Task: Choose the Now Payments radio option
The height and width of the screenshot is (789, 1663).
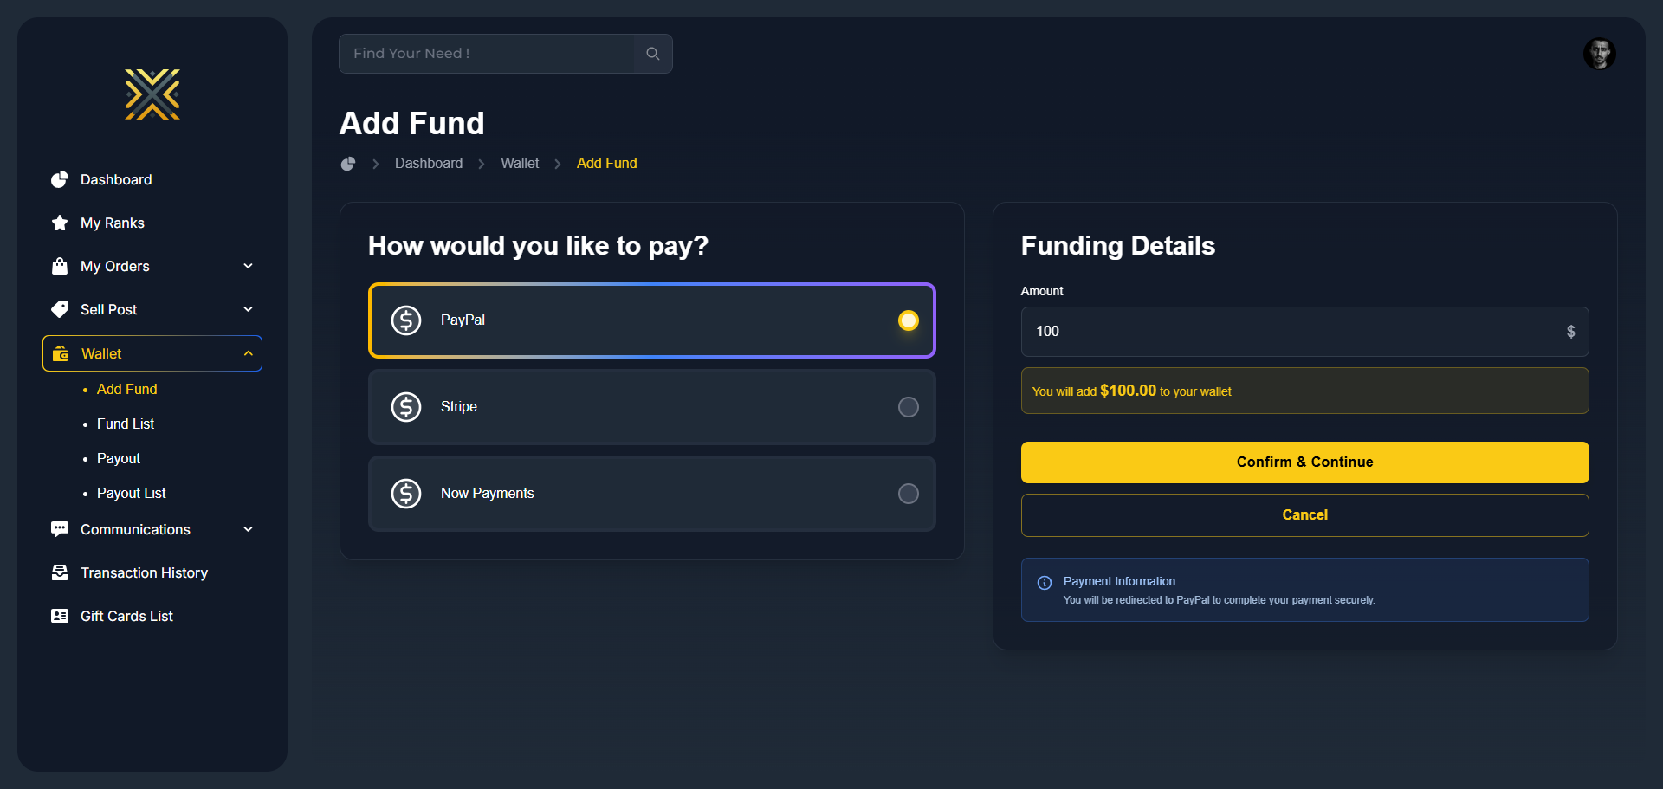Action: coord(908,494)
